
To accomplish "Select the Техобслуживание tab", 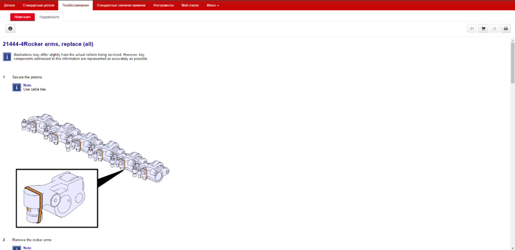I will [x=75, y=5].
